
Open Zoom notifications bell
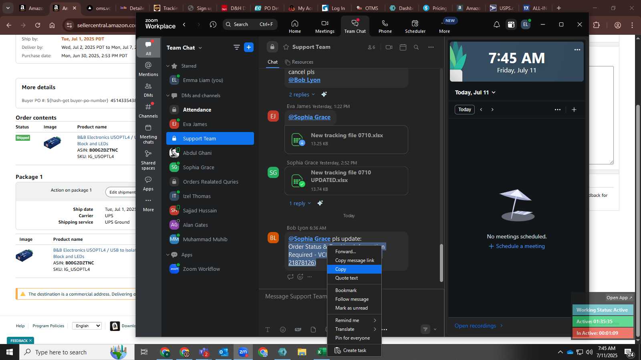[497, 25]
